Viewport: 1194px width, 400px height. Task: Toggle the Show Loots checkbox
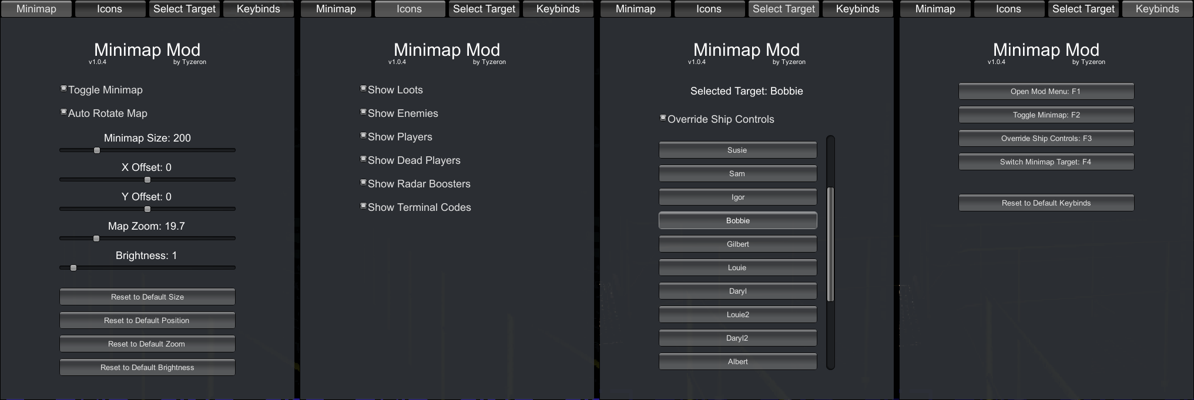364,89
